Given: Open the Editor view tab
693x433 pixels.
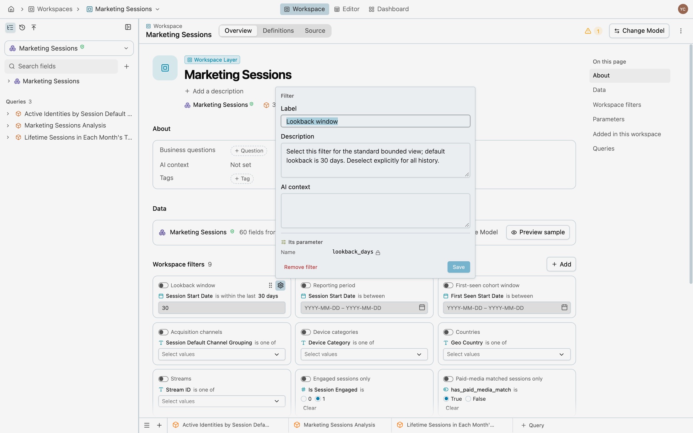Looking at the screenshot, I should coord(346,9).
